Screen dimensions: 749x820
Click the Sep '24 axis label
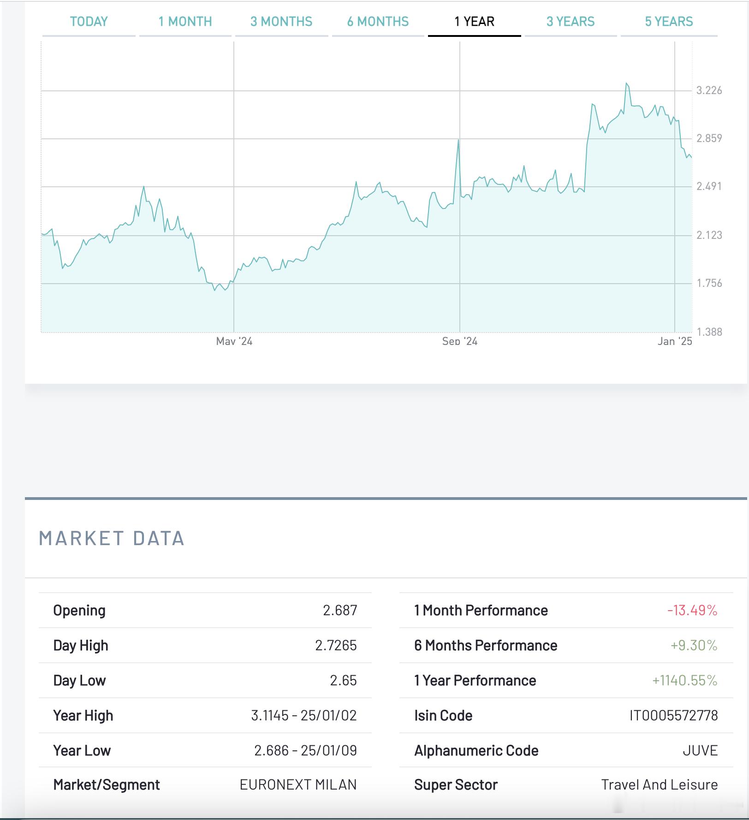click(460, 341)
